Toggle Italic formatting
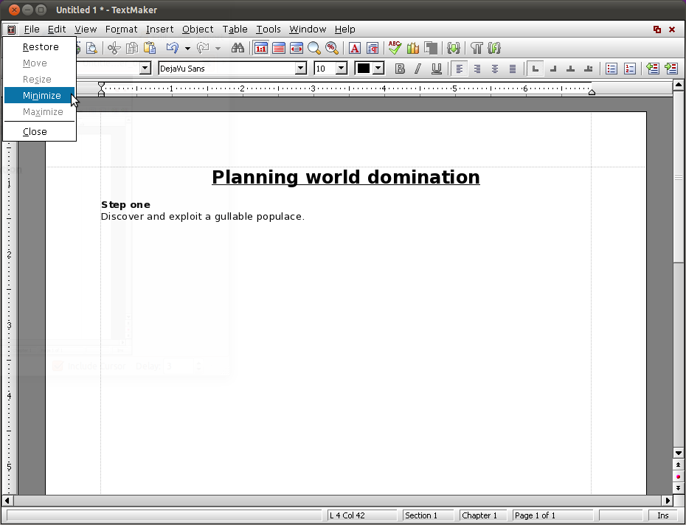 click(x=418, y=69)
